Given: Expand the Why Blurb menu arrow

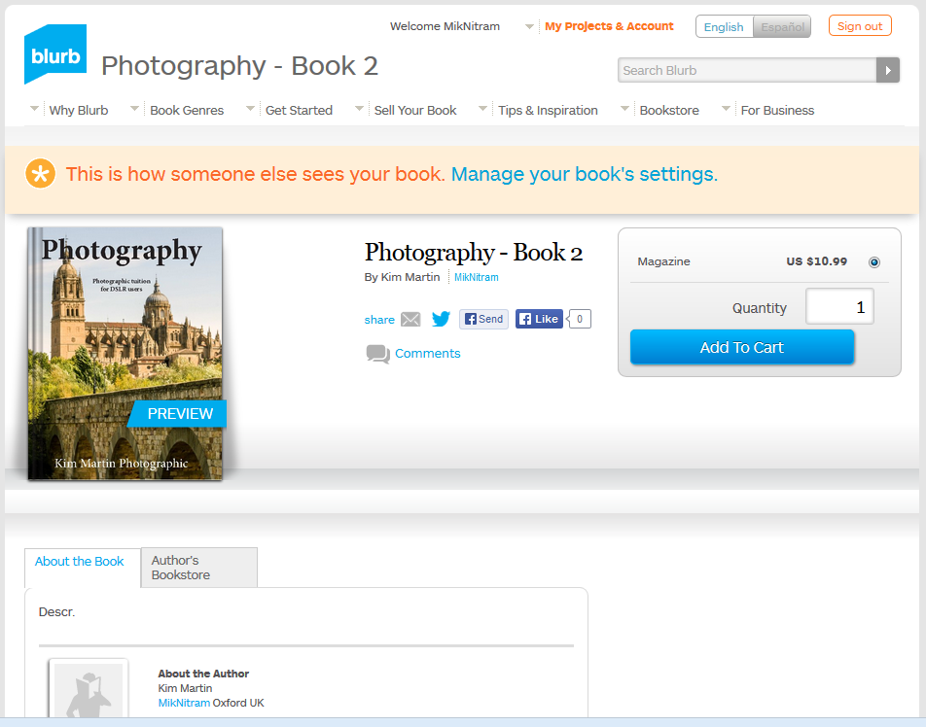Looking at the screenshot, I should (34, 109).
